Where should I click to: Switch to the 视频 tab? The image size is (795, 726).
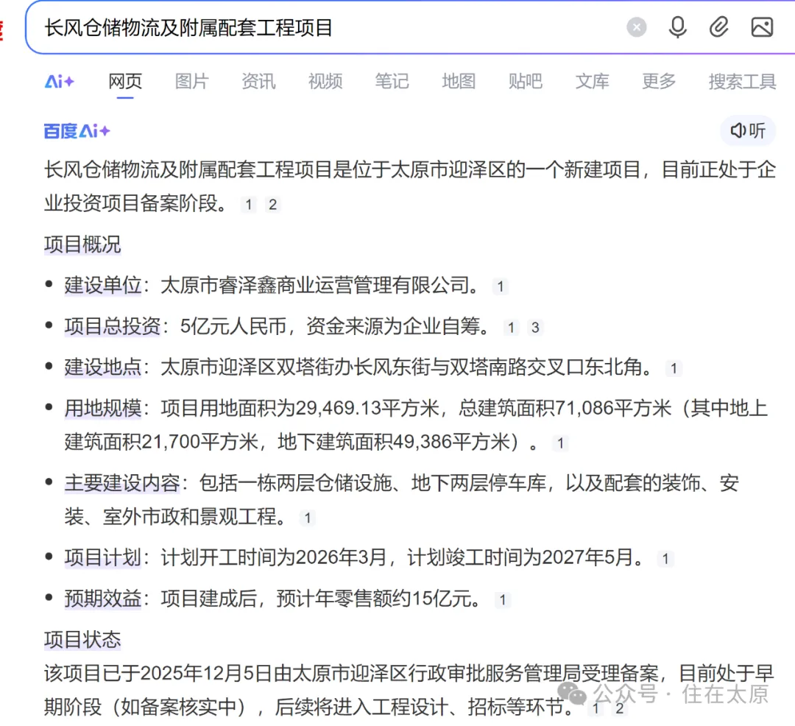coord(325,82)
